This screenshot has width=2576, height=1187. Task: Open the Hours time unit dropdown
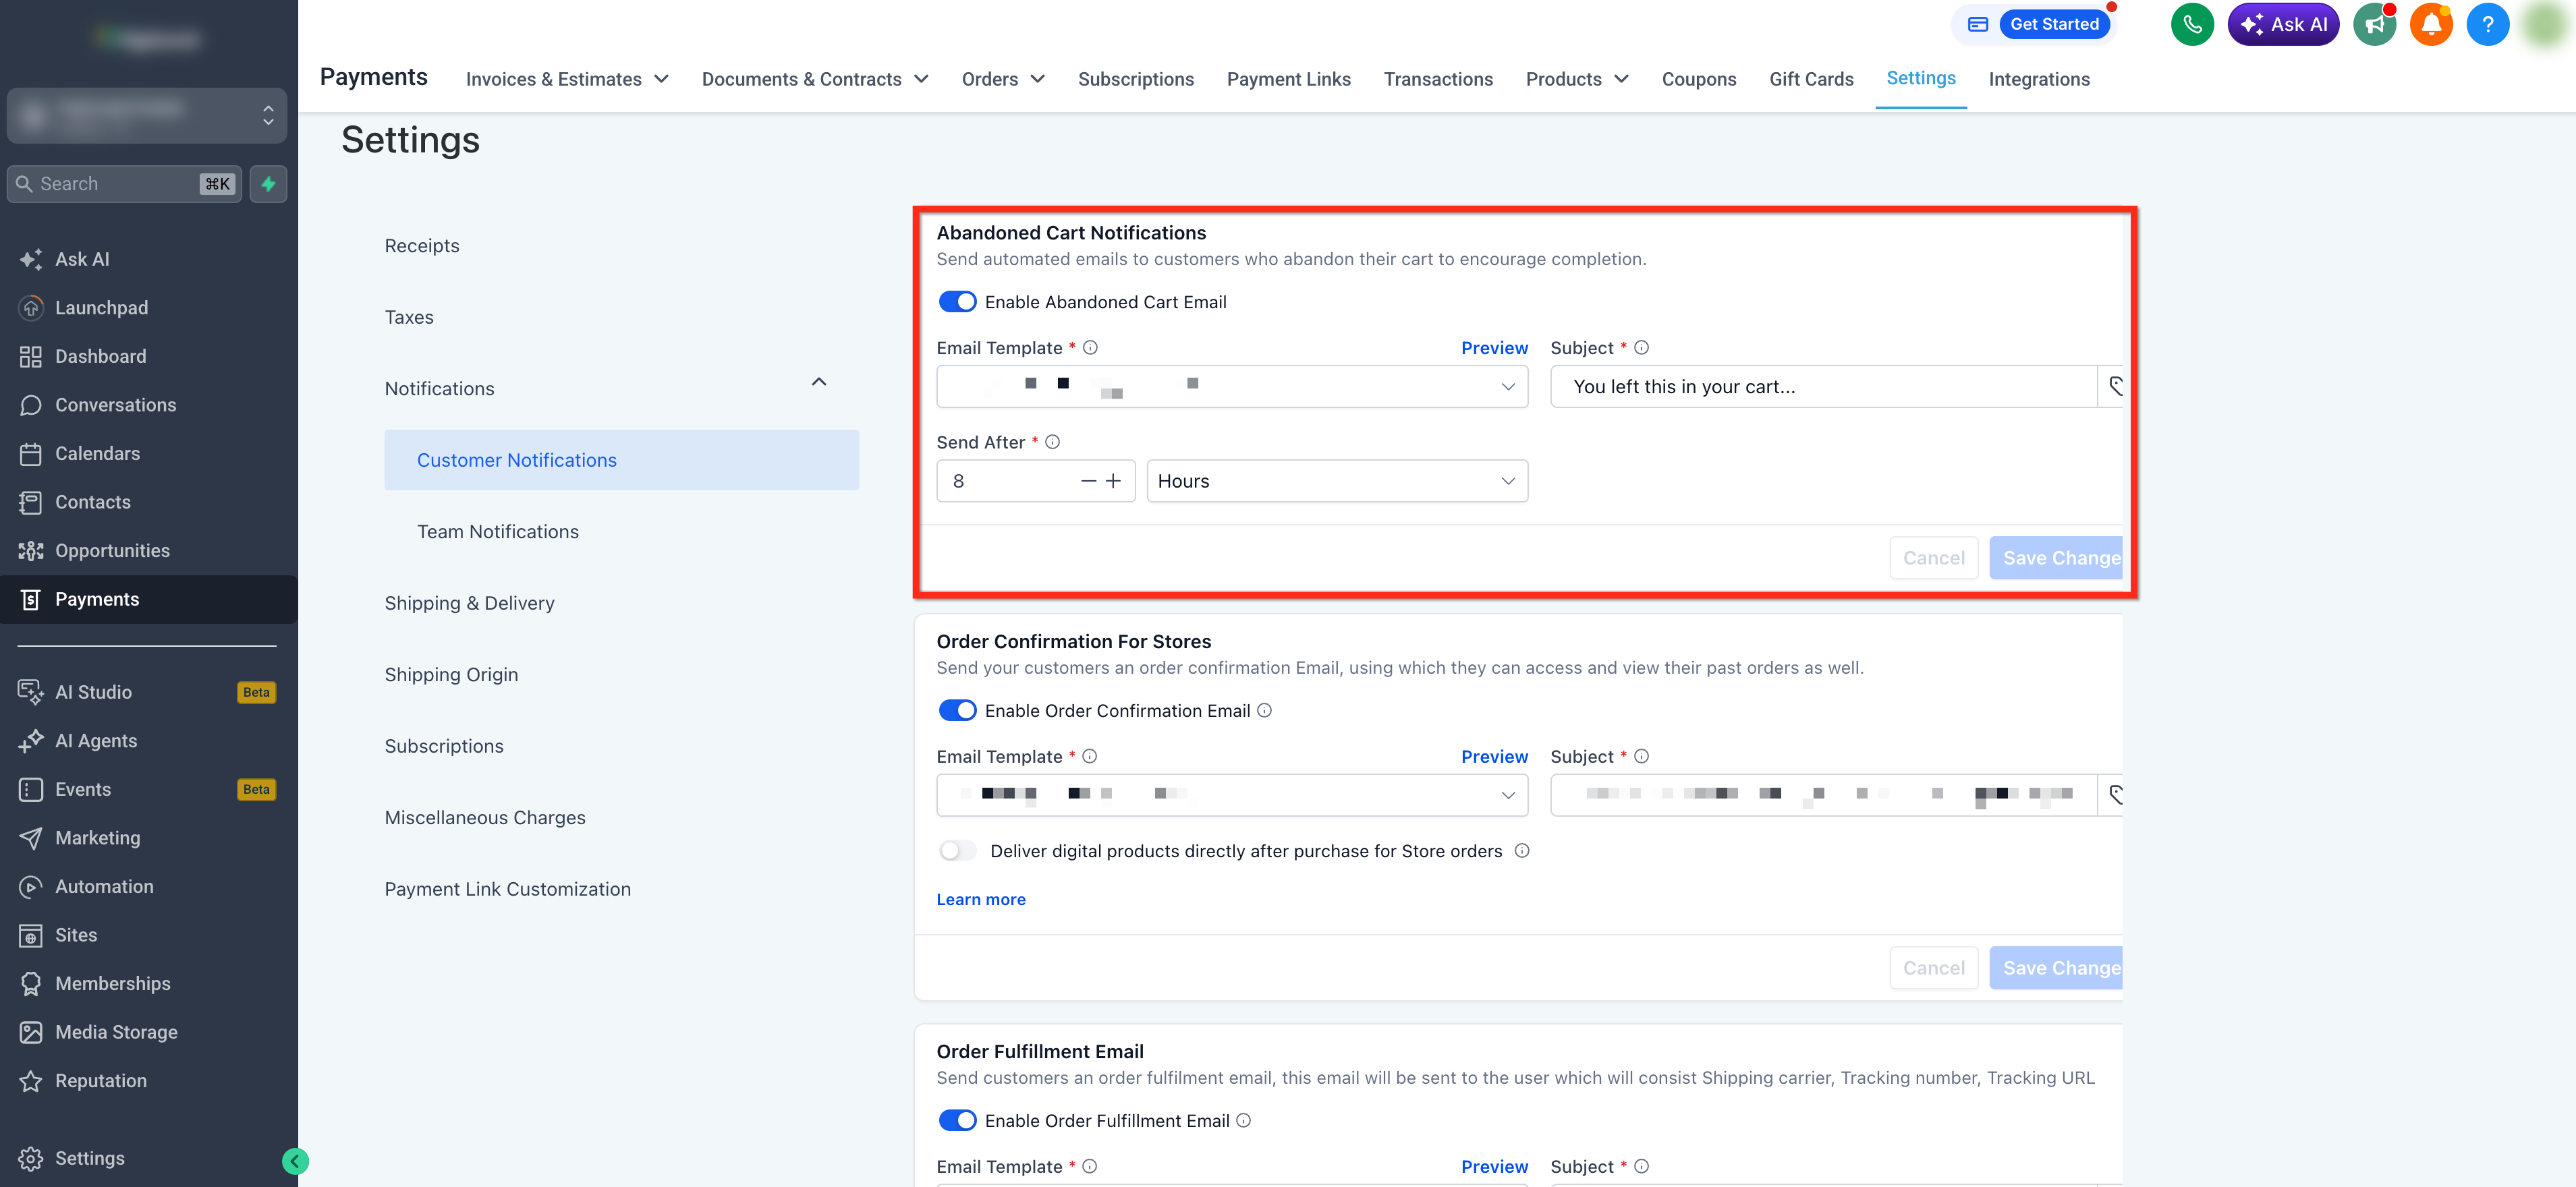pyautogui.click(x=1337, y=481)
